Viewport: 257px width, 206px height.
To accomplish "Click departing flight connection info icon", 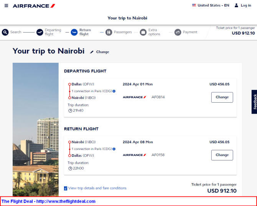I will click(114, 91).
